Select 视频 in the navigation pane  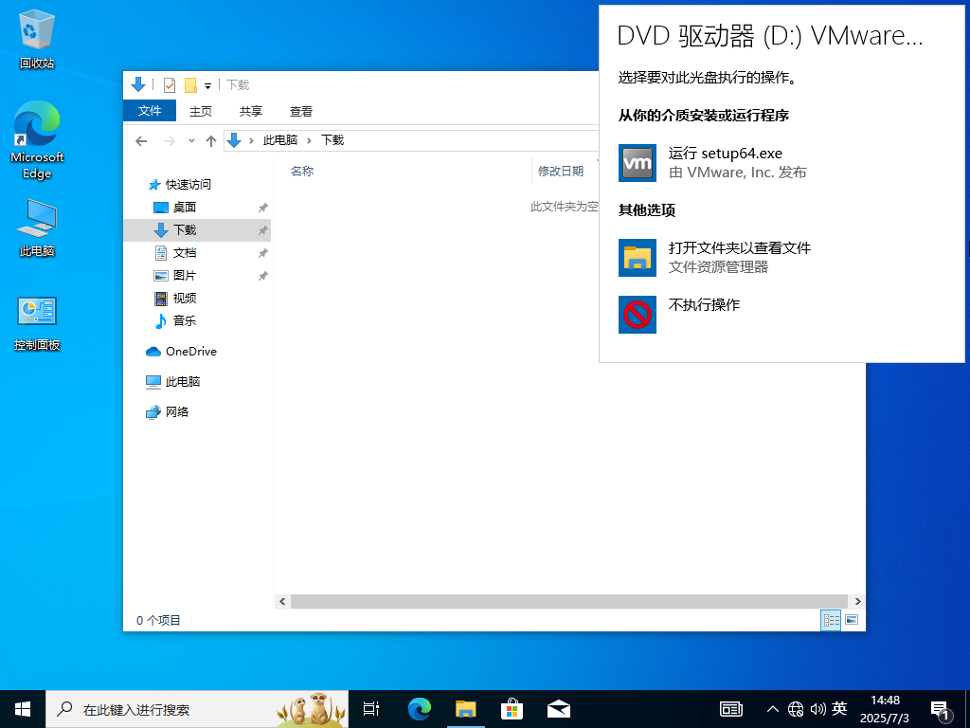[x=185, y=299]
